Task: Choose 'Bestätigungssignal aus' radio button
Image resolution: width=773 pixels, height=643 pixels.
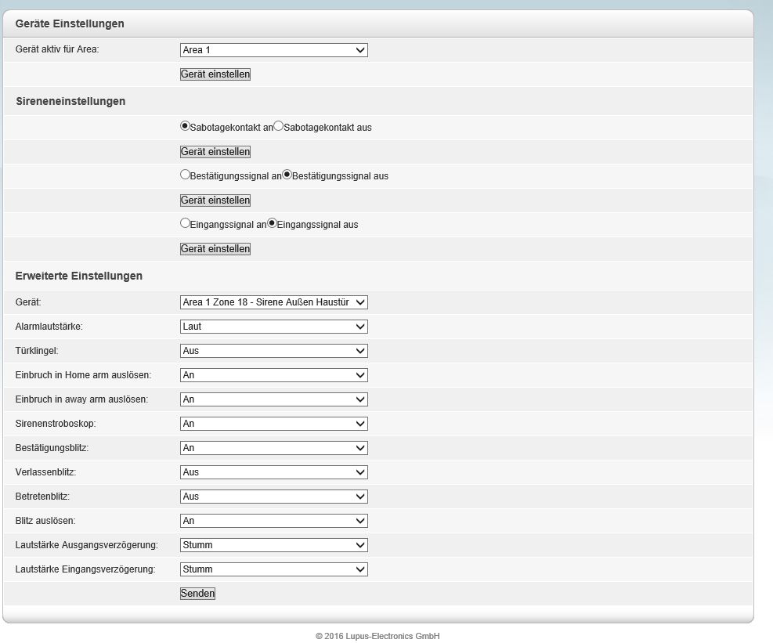Action: pyautogui.click(x=287, y=175)
